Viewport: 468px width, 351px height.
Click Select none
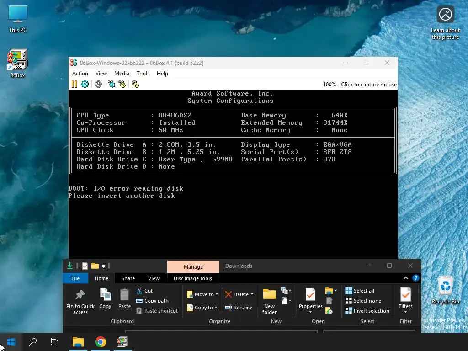pyautogui.click(x=363, y=301)
